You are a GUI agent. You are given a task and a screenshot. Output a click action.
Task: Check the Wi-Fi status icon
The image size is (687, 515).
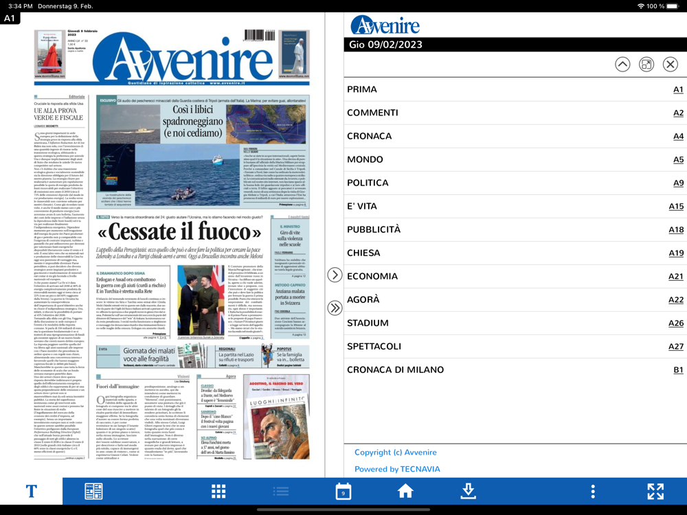click(640, 6)
